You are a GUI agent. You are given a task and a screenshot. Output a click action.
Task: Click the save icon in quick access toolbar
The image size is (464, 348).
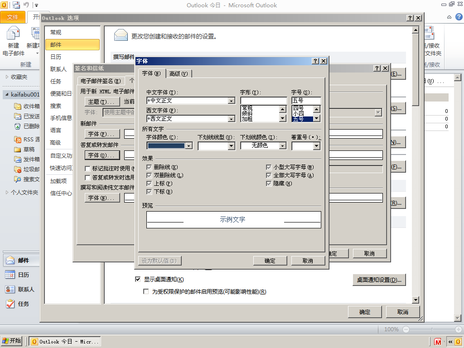(16, 5)
